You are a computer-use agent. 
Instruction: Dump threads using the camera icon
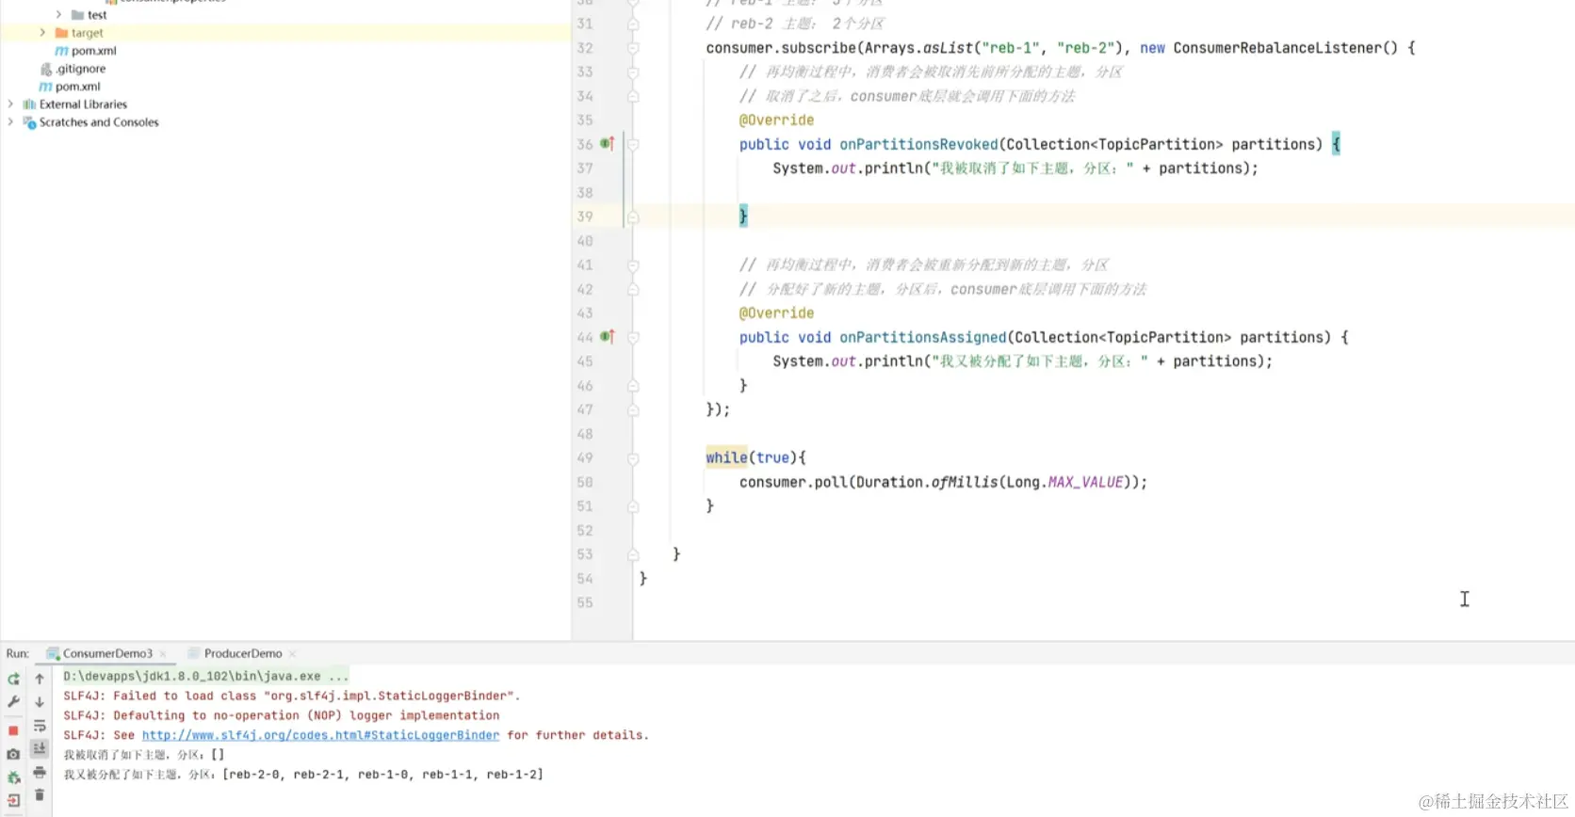click(13, 754)
